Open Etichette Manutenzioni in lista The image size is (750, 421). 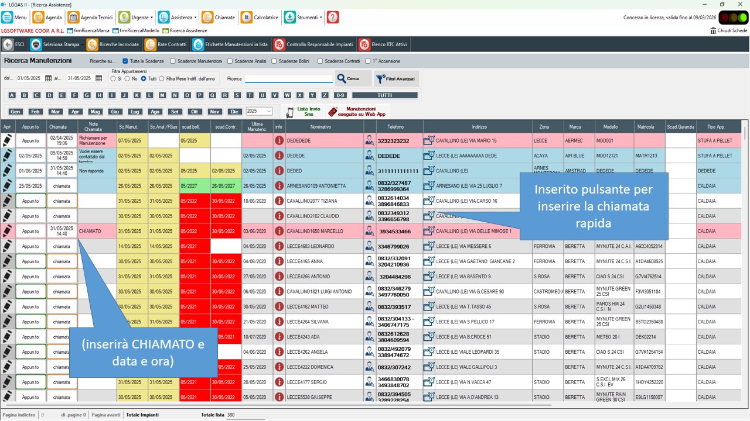pyautogui.click(x=230, y=44)
